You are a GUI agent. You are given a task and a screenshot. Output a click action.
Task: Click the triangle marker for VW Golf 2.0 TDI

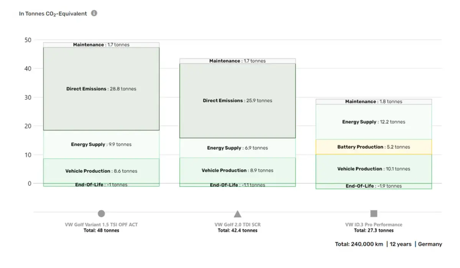(238, 214)
